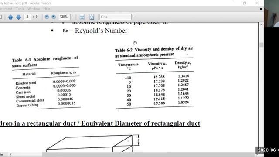Click the 'Table 6-2 Viscosity and density' caption
This screenshot has width=279, height=157.
point(154,52)
